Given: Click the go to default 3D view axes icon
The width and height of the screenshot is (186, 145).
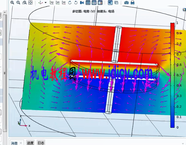Looking at the screenshot, I should pyautogui.click(x=40, y=3).
